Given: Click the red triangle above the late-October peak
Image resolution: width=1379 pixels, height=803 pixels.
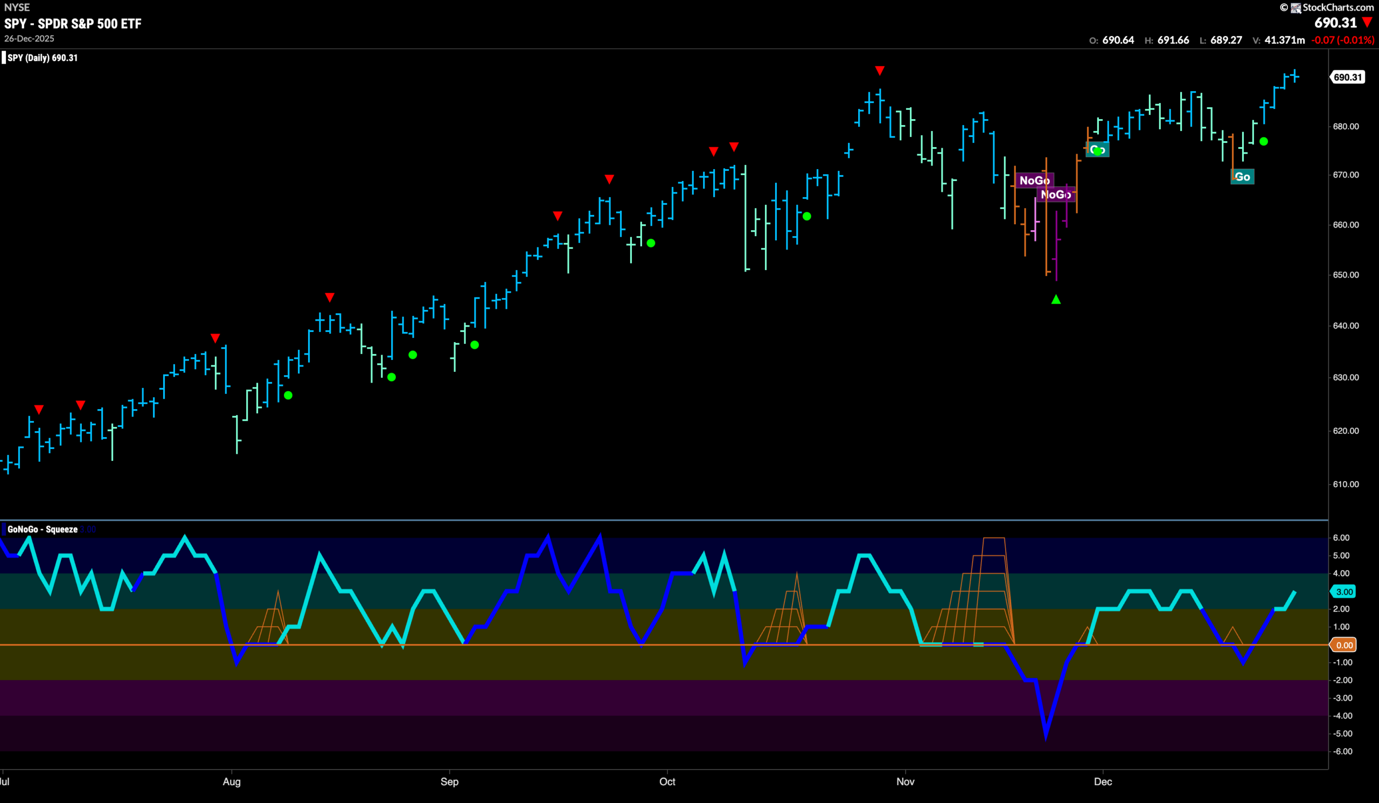Looking at the screenshot, I should click(880, 71).
